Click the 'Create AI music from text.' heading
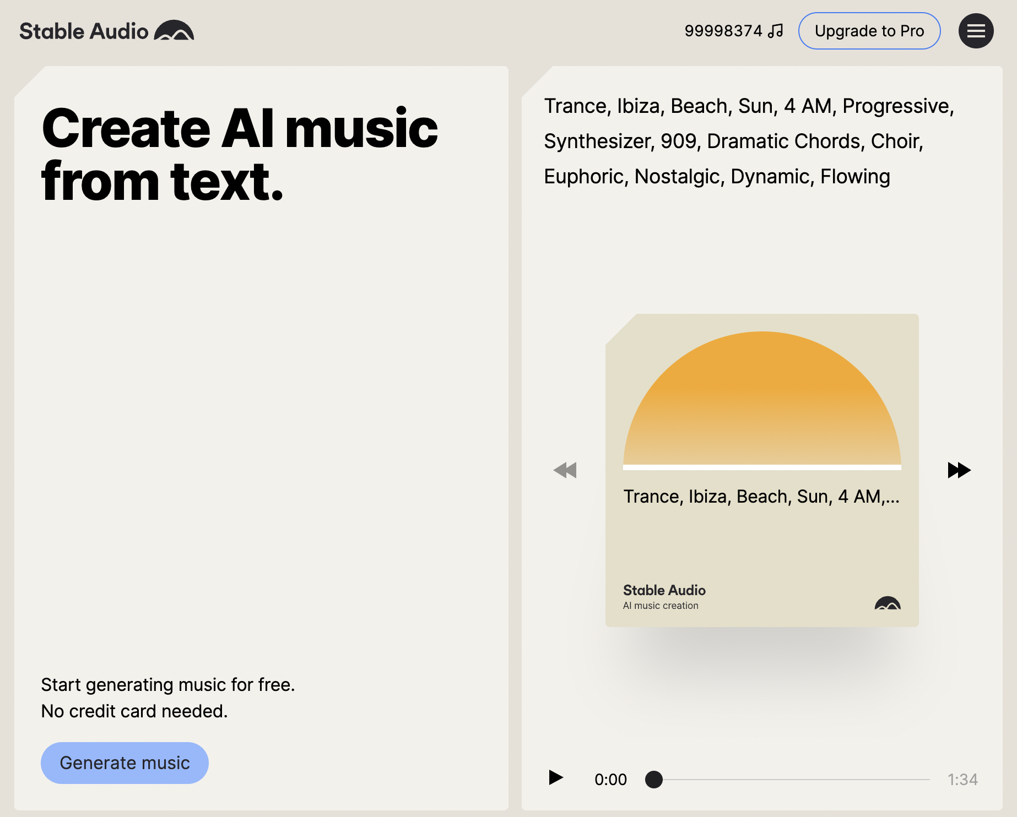Screen dimensions: 1017x817 pyautogui.click(x=240, y=155)
